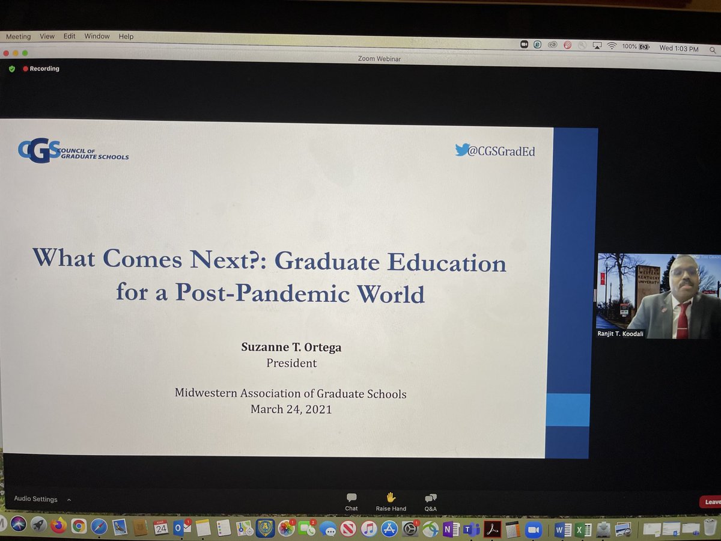This screenshot has height=541, width=721.
Task: Click the green encryption shield icon
Action: 12,69
